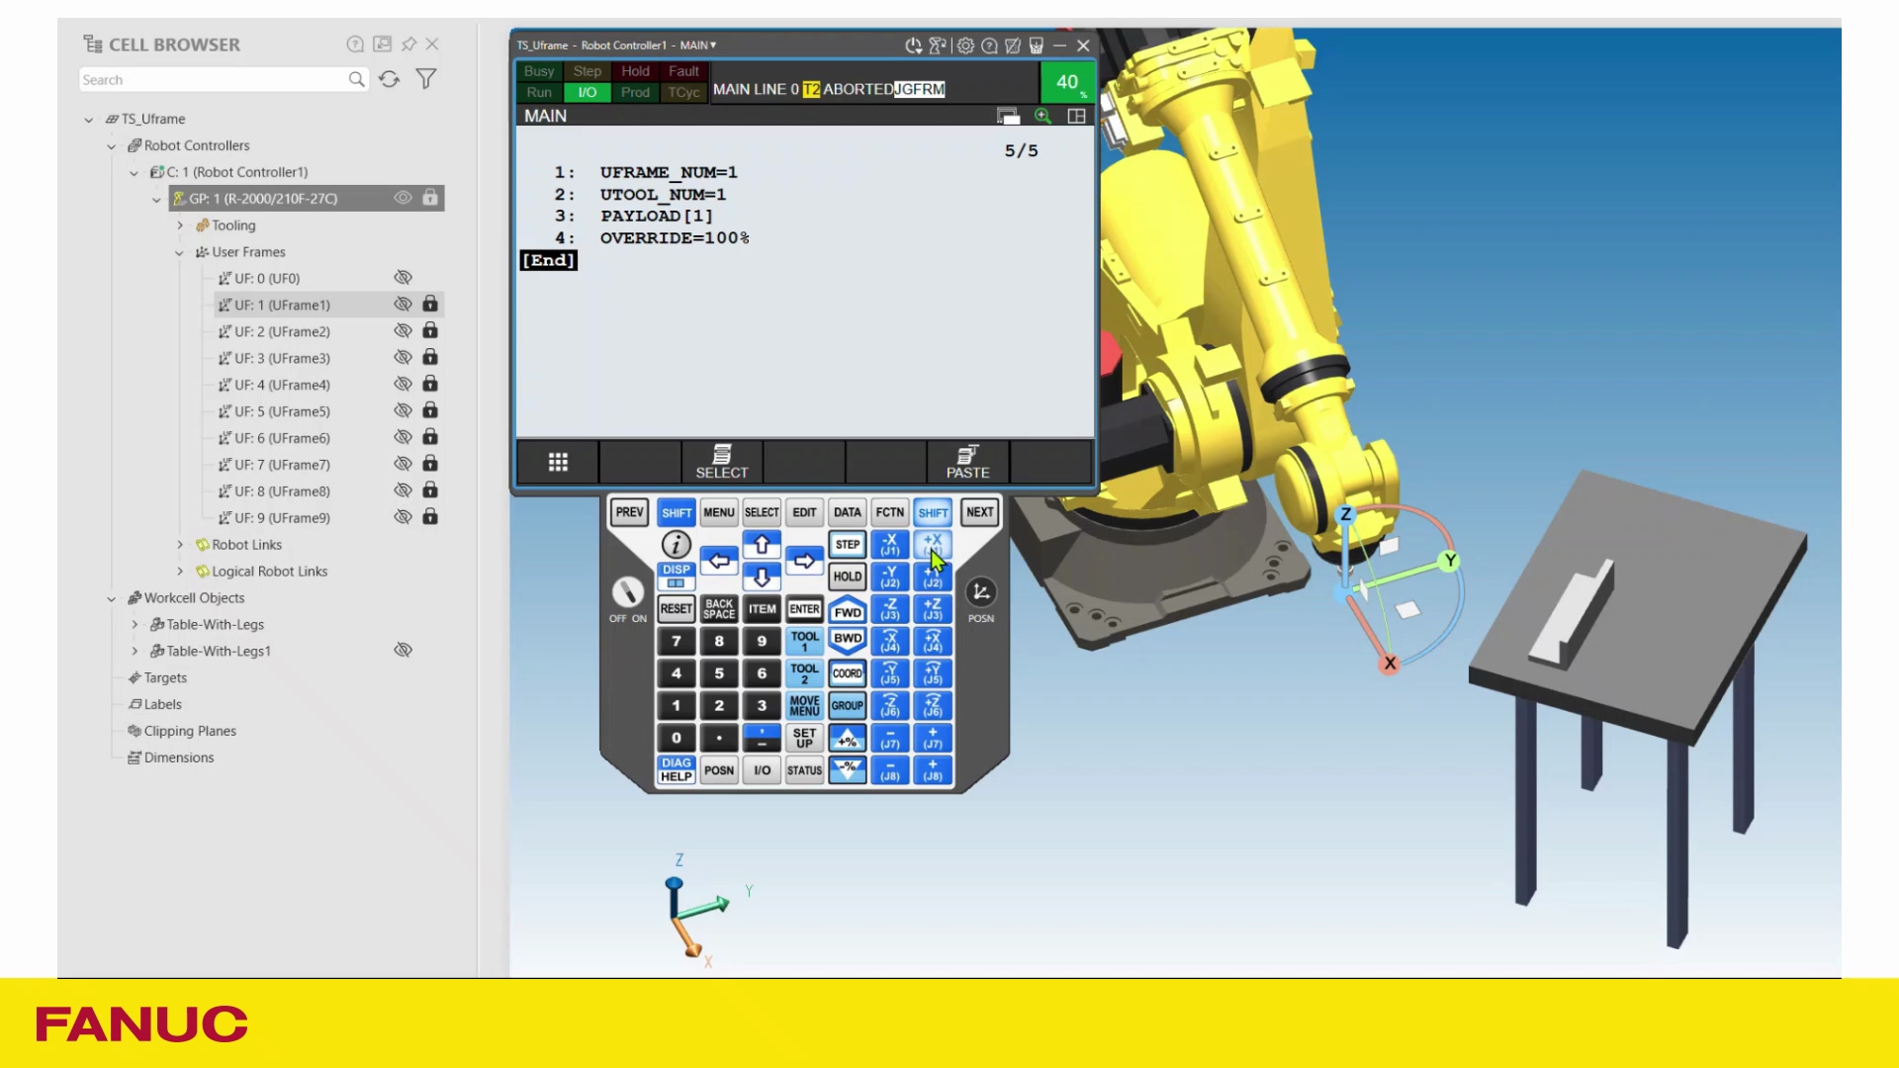The image size is (1899, 1068).
Task: Click the FWD pendant button
Action: pyautogui.click(x=848, y=610)
